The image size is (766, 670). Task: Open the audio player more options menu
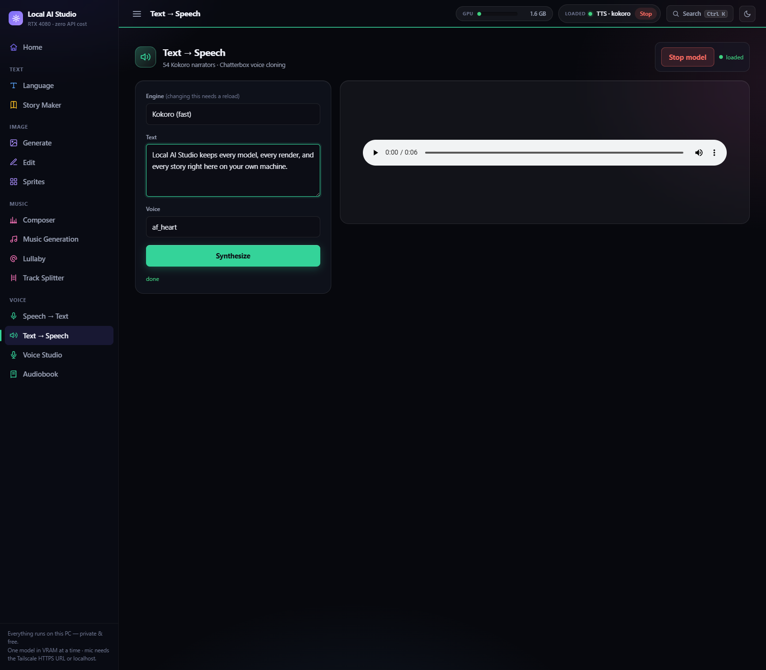(x=714, y=153)
